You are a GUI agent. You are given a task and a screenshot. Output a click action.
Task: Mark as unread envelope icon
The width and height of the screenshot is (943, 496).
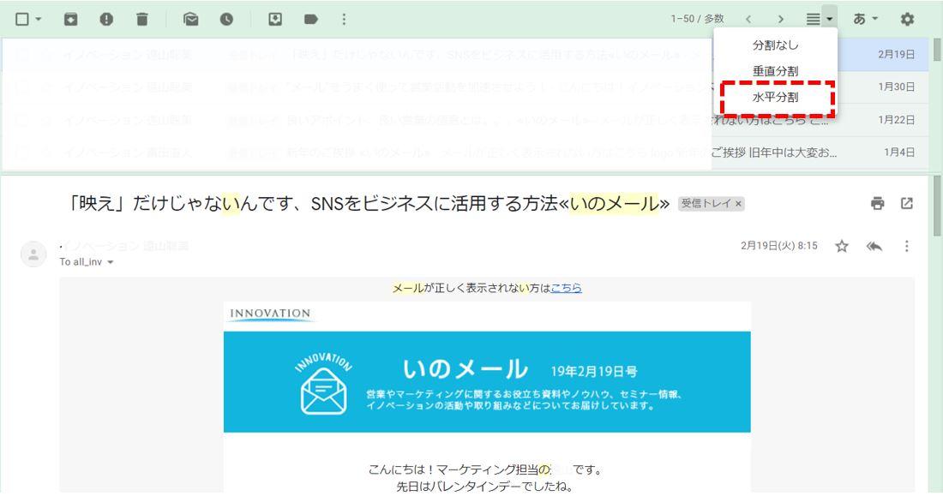pyautogui.click(x=190, y=19)
